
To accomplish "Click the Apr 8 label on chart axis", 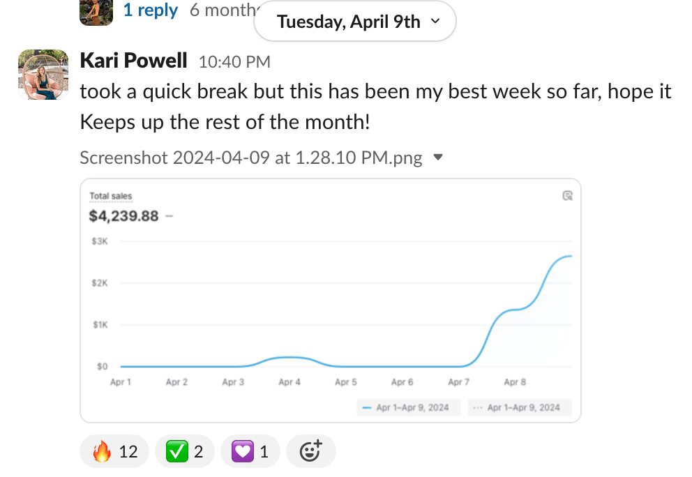I will (515, 382).
